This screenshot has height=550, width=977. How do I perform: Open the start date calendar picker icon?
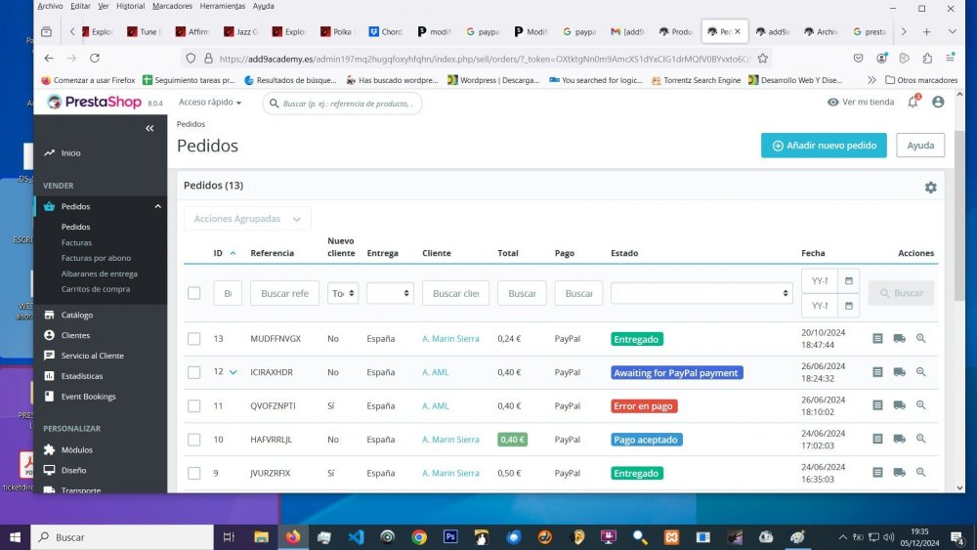point(849,281)
